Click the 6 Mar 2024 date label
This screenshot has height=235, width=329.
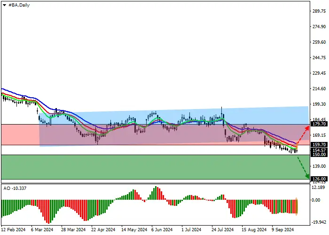[x=42, y=230]
